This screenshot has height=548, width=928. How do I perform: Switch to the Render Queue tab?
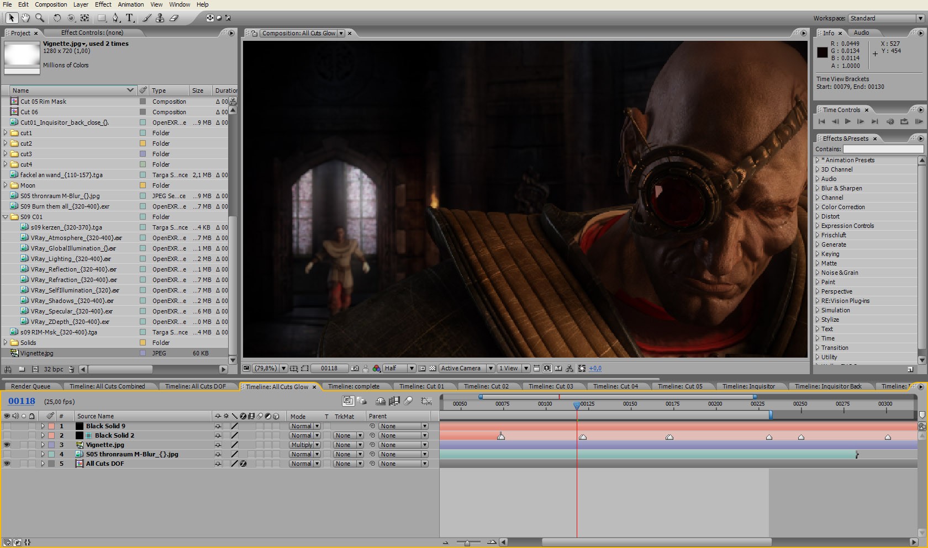(30, 386)
